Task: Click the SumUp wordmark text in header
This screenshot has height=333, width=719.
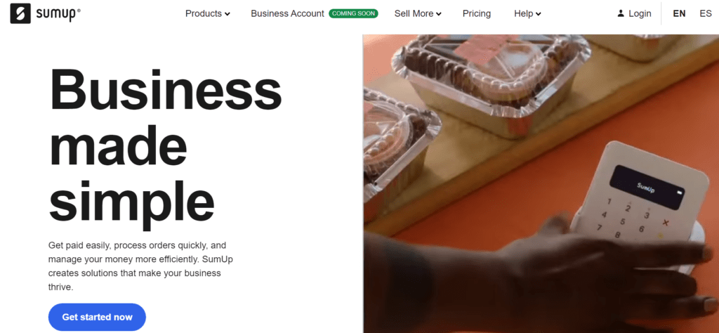Action: click(x=58, y=14)
